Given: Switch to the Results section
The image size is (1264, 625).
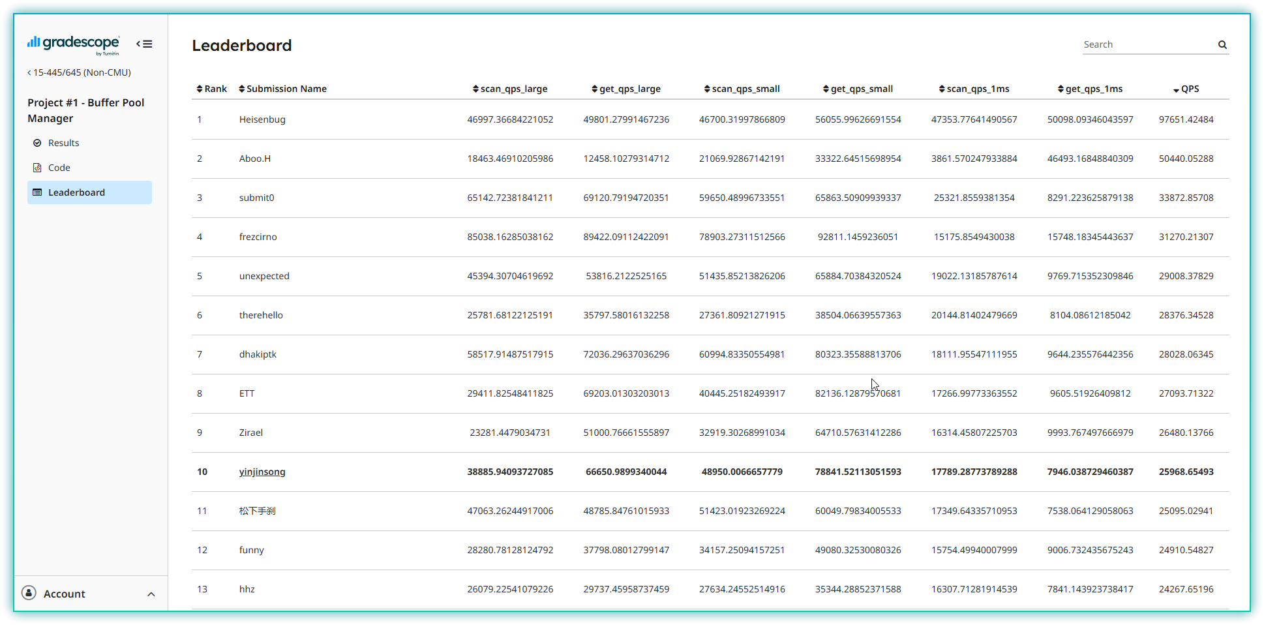Looking at the screenshot, I should coord(63,143).
